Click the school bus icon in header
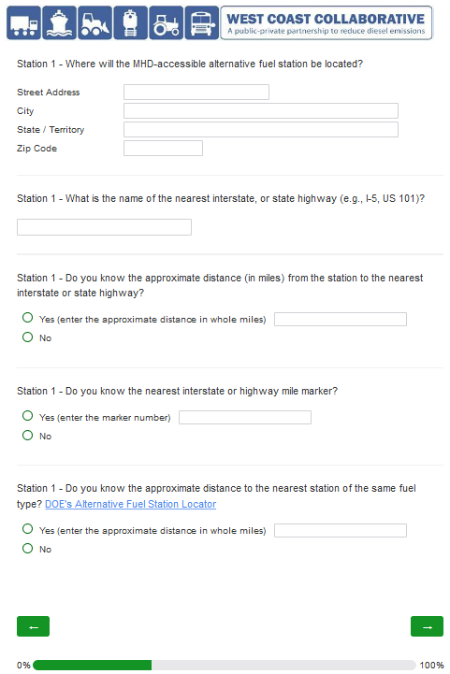Image resolution: width=450 pixels, height=674 pixels. (x=202, y=22)
